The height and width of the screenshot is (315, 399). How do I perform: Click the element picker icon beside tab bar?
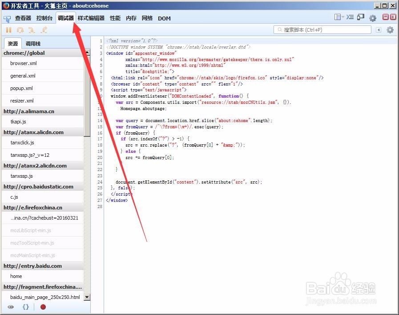pyautogui.click(x=7, y=18)
